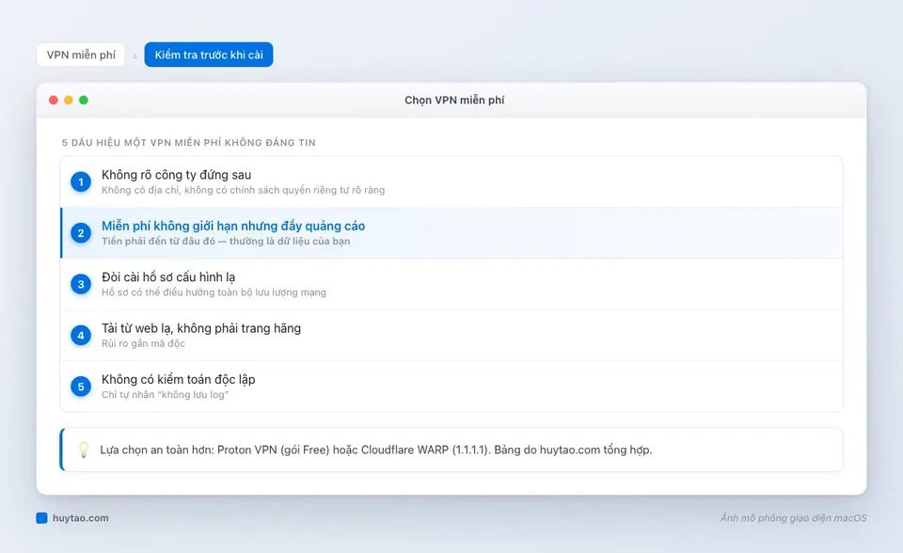
Task: Select 'Không có kiểm toán độc lập' row
Action: click(451, 387)
